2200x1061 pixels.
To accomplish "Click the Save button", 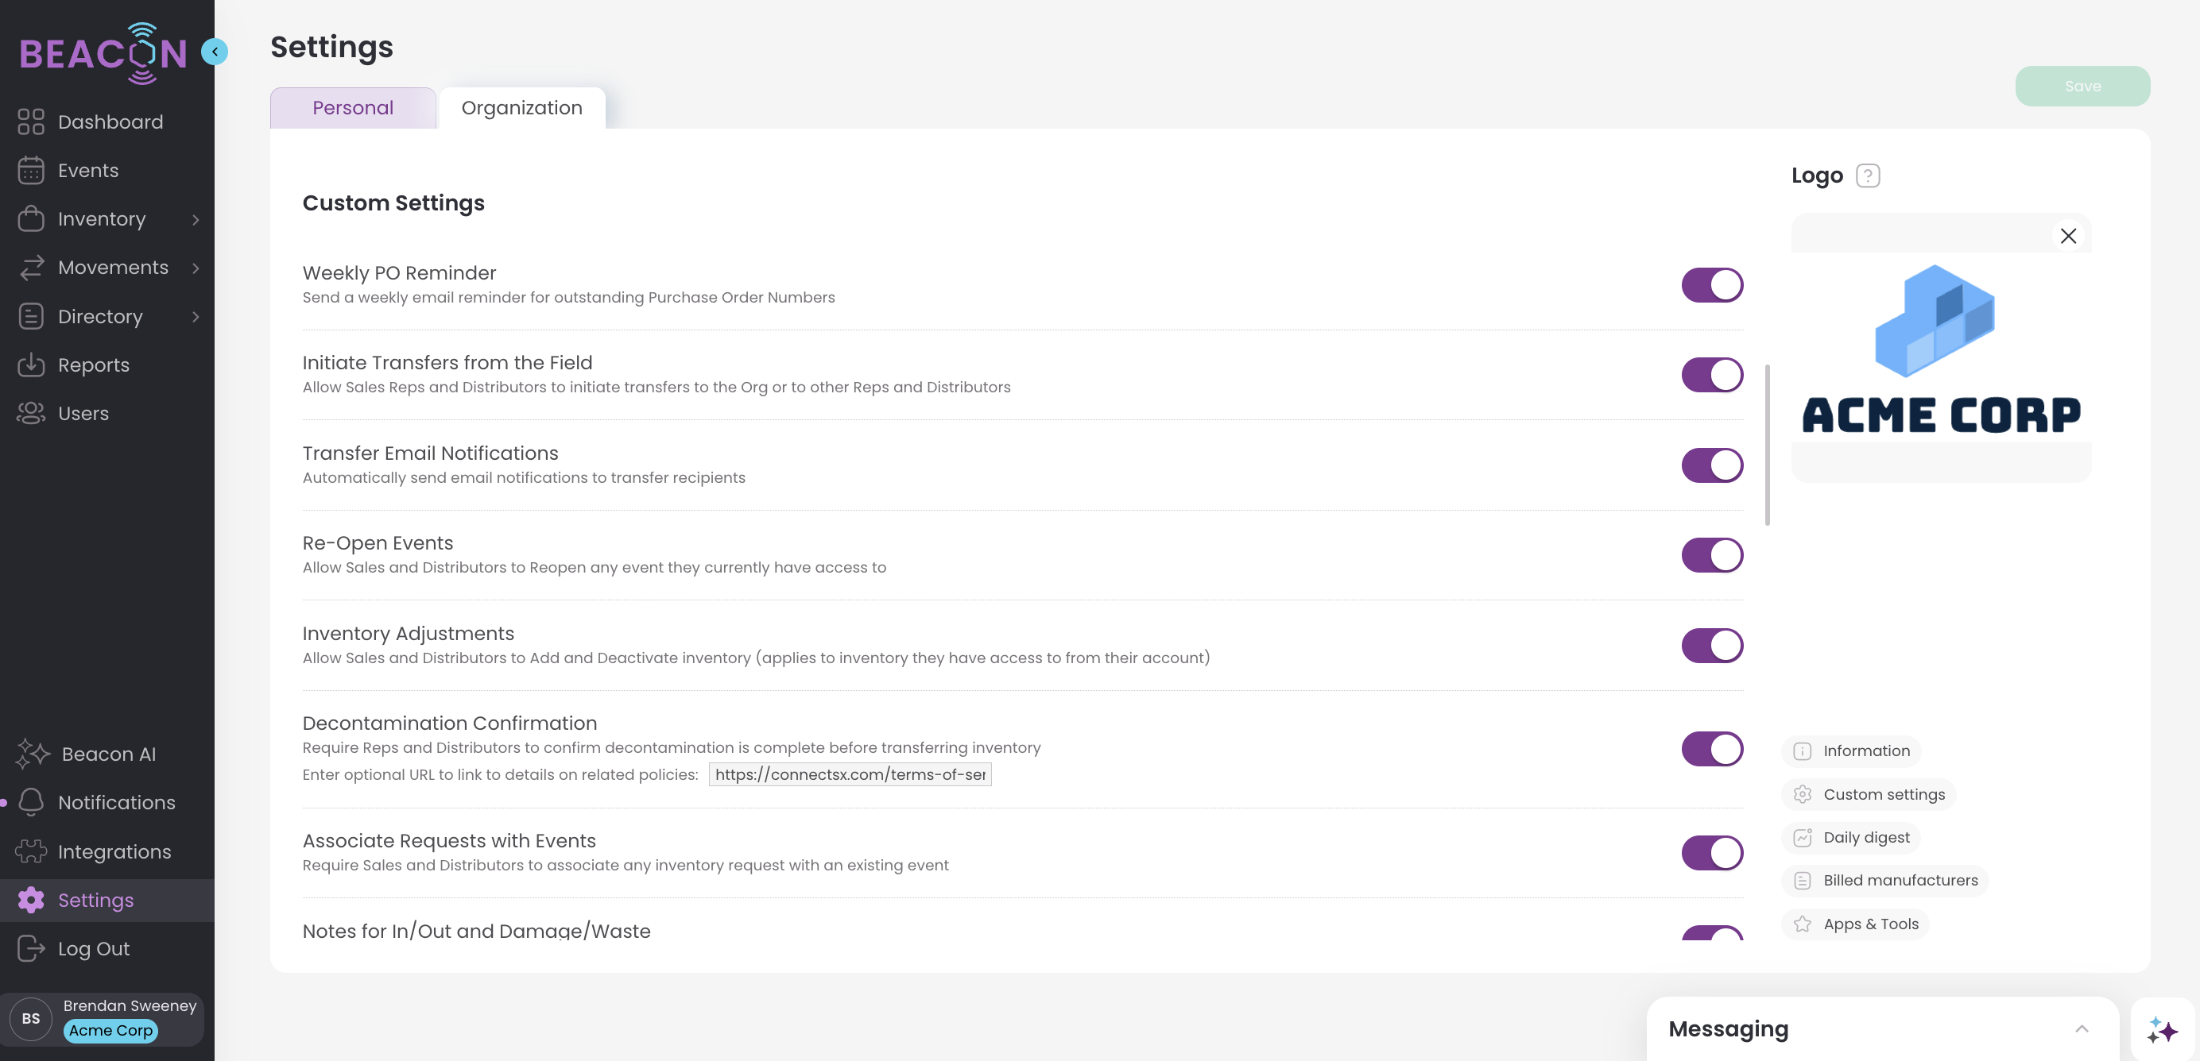I will (2082, 87).
